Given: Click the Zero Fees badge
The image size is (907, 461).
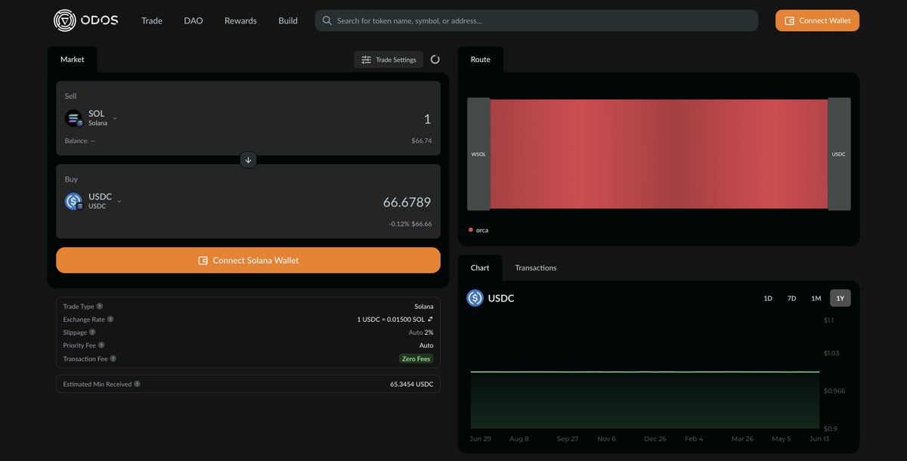Looking at the screenshot, I should coord(416,359).
